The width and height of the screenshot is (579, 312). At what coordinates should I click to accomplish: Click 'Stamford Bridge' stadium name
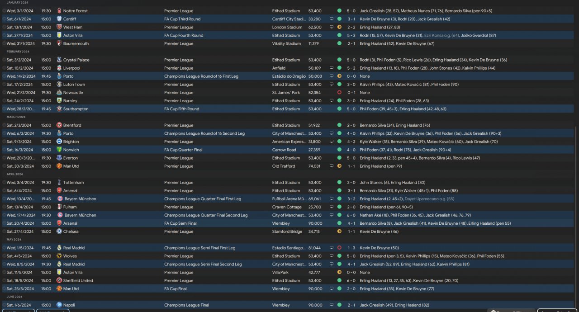[x=287, y=232]
